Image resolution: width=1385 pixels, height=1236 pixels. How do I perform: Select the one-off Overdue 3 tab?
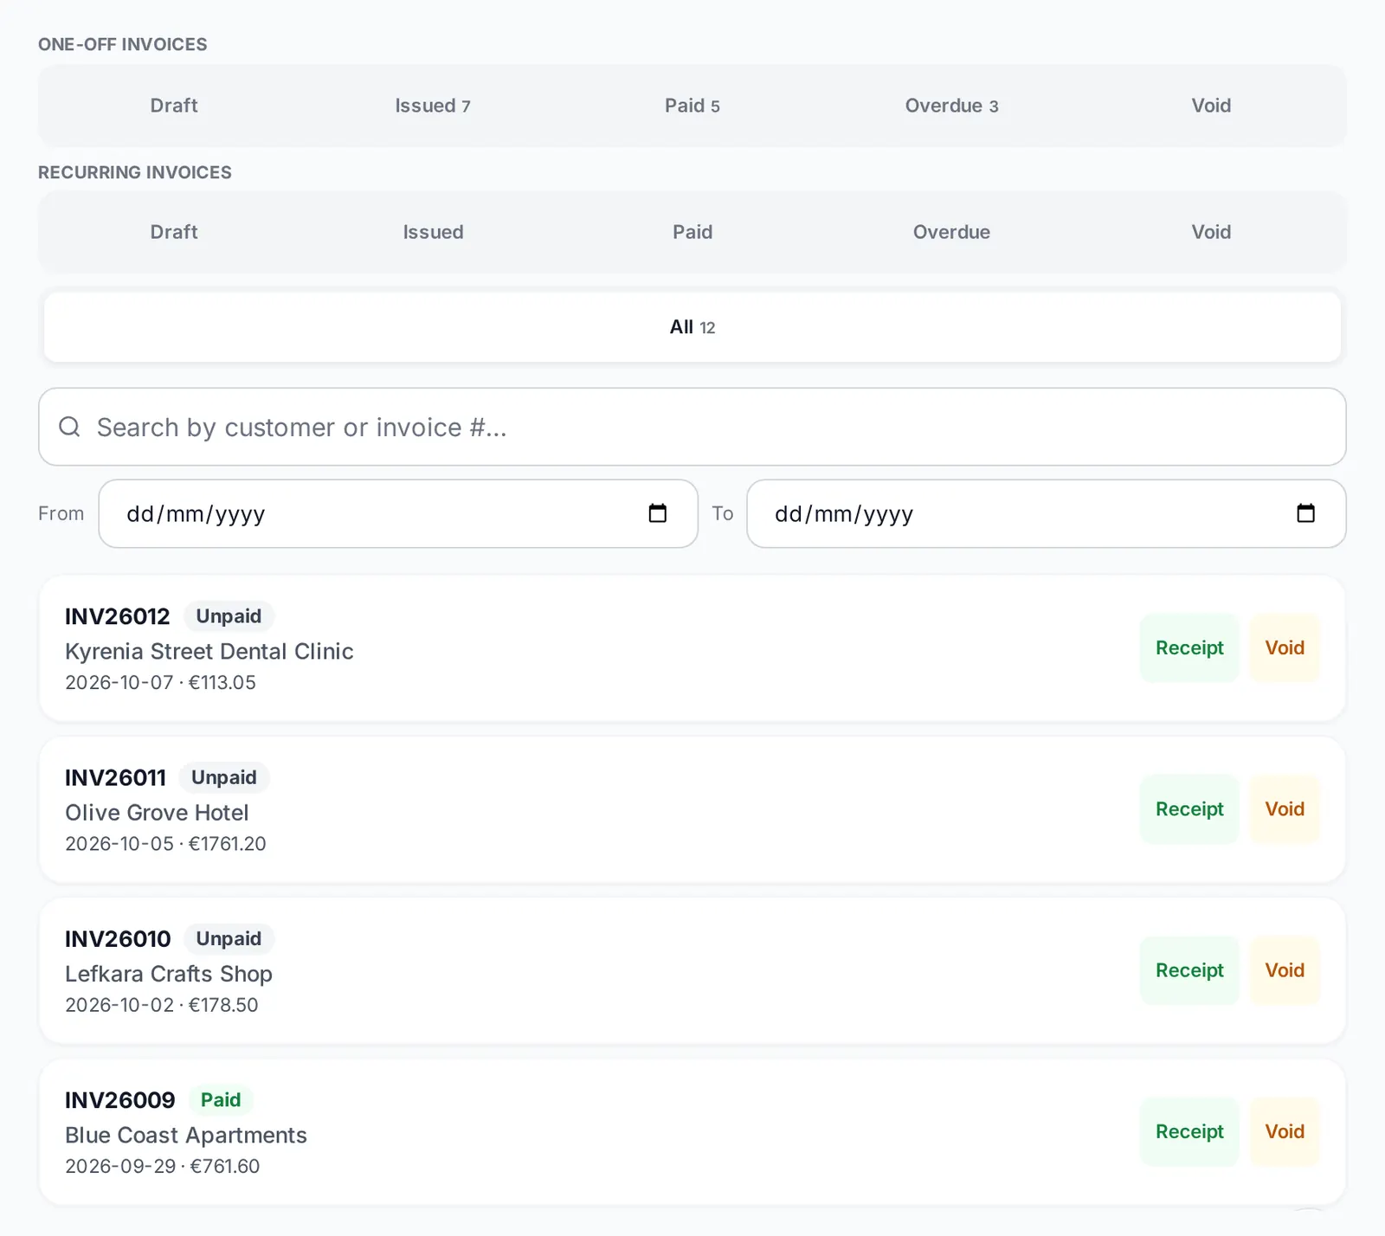(x=951, y=106)
